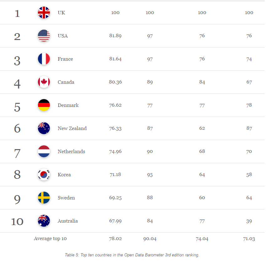The height and width of the screenshot is (262, 275).
Task: Click the UK flag icon
Action: pos(44,13)
